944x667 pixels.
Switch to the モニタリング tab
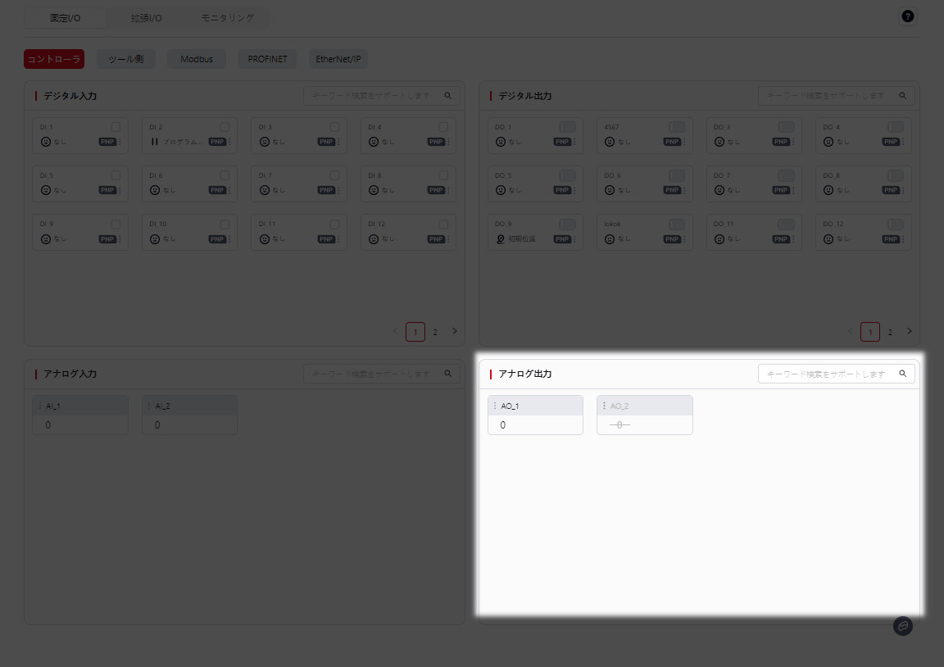[x=227, y=18]
